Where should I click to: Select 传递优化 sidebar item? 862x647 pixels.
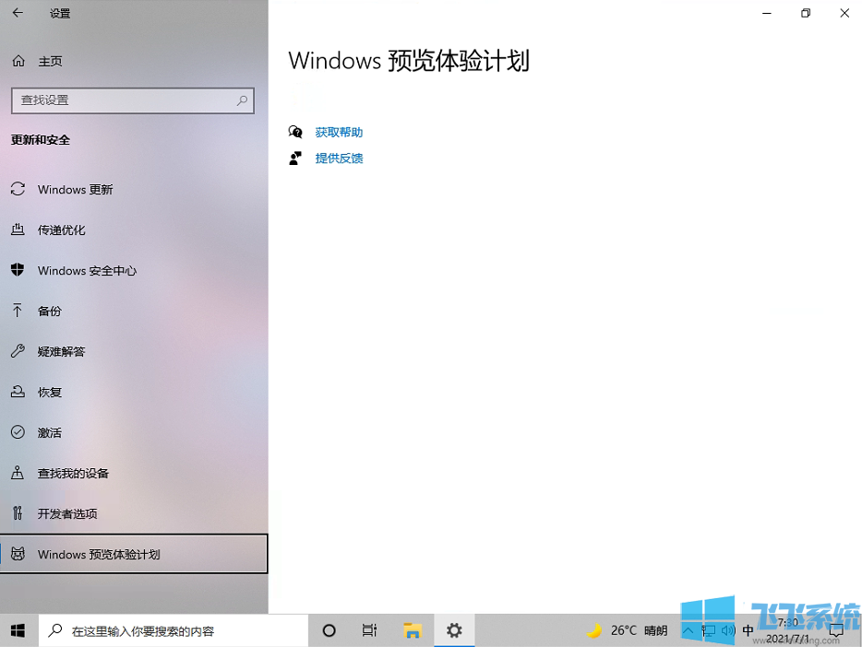pos(61,230)
